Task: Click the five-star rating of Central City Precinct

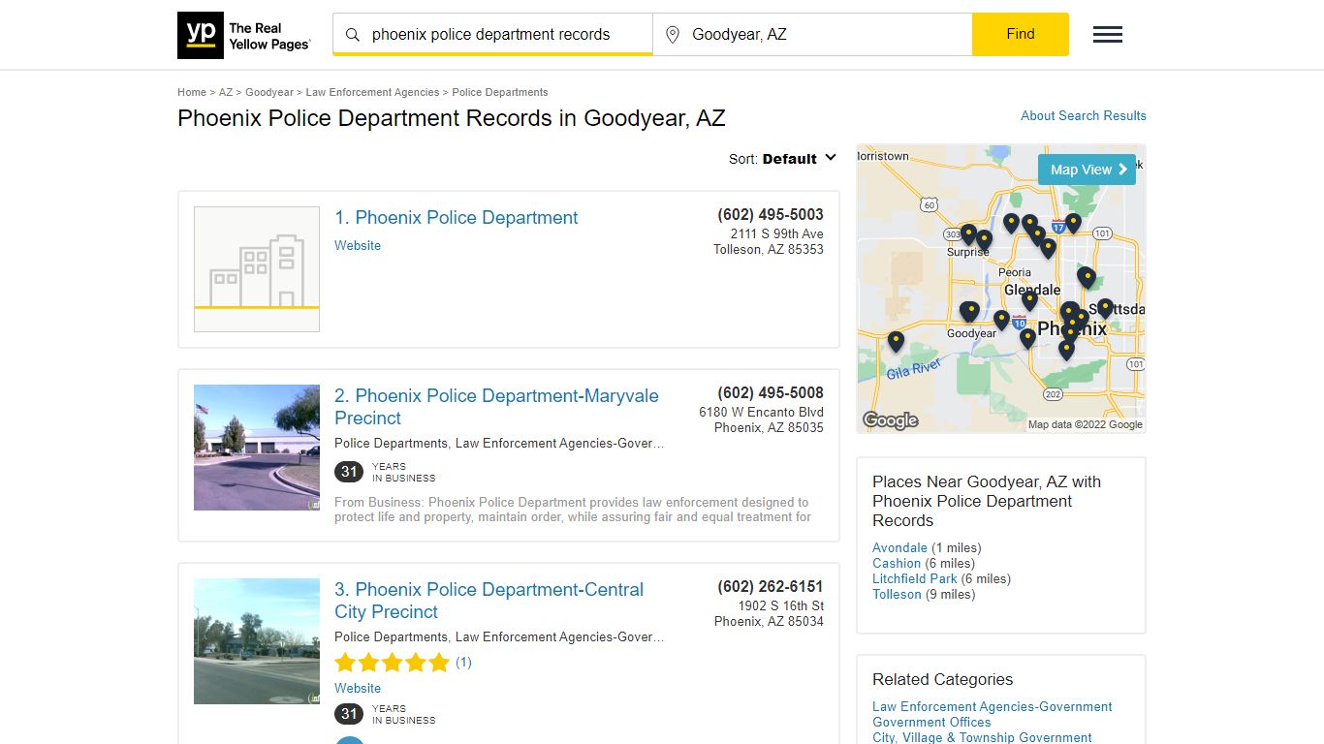Action: 392,663
